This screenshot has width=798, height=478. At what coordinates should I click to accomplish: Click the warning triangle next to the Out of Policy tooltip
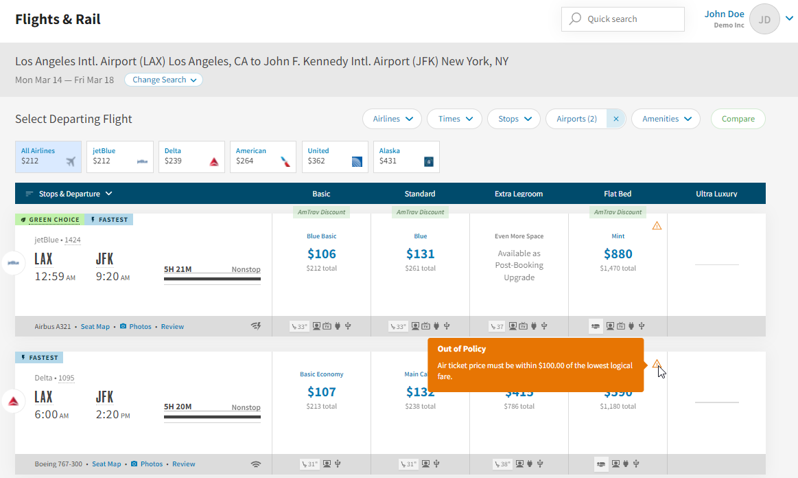pos(657,364)
